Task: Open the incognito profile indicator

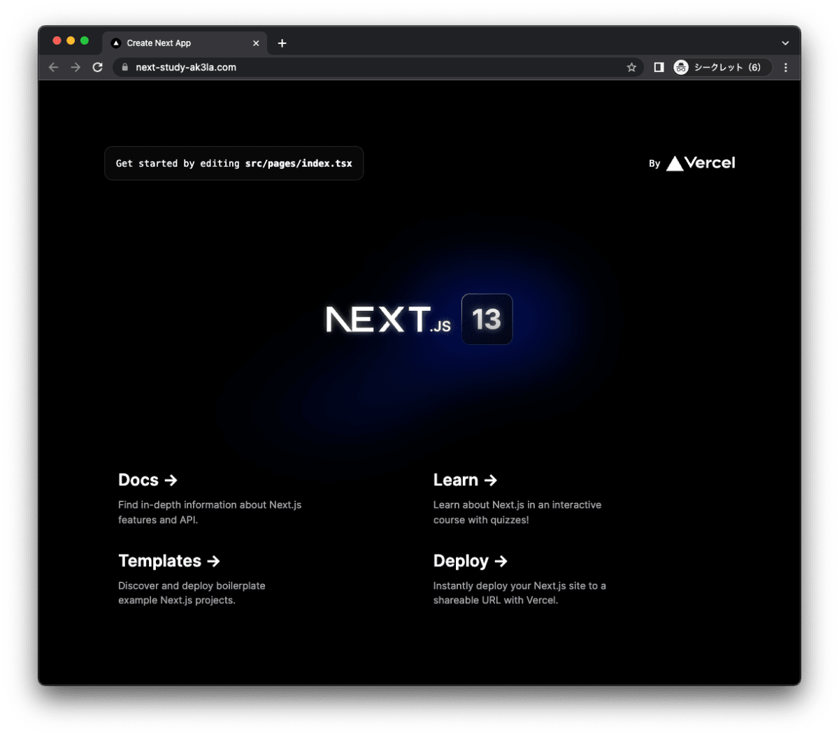Action: pyautogui.click(x=722, y=67)
